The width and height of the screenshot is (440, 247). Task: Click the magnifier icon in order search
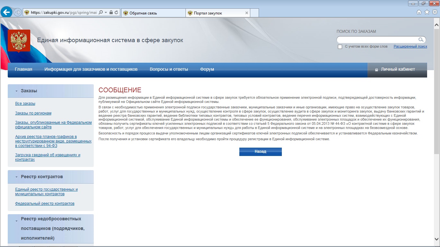(421, 40)
